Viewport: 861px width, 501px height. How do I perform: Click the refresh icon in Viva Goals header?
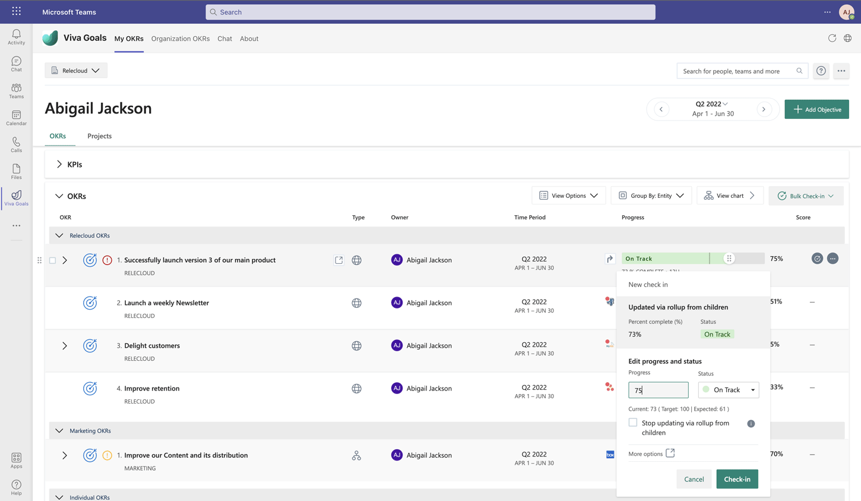pos(832,38)
